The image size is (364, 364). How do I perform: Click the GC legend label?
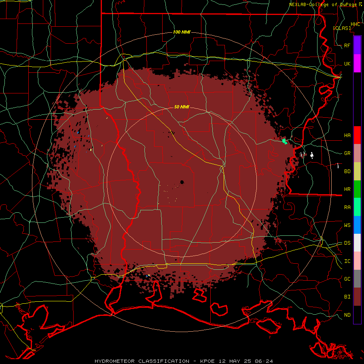click(x=347, y=279)
